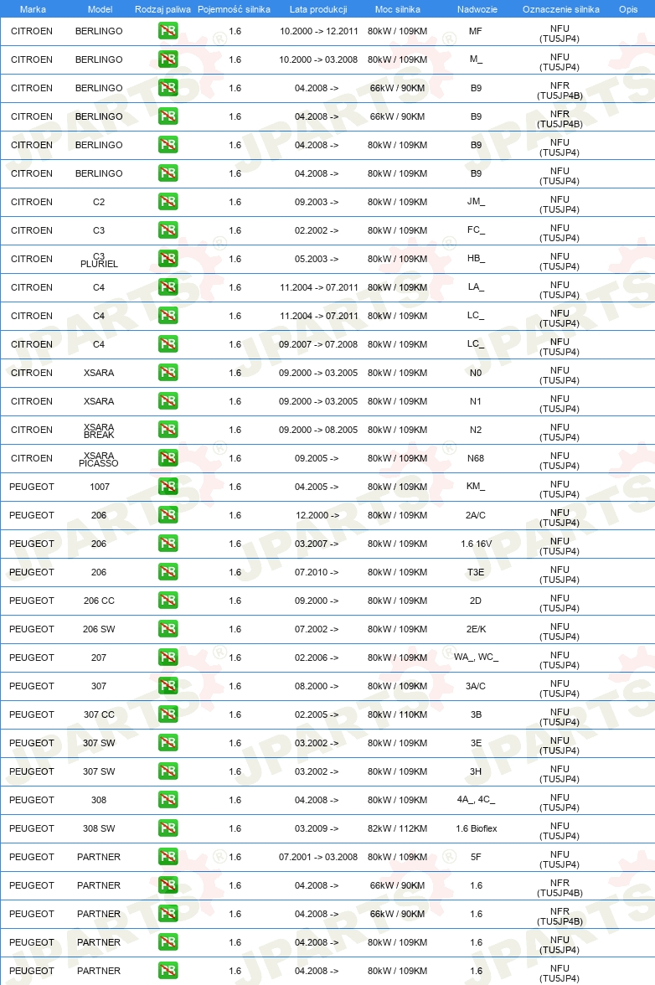
Task: Click fuel icon in Peugeot 1007 row
Action: pos(168,486)
